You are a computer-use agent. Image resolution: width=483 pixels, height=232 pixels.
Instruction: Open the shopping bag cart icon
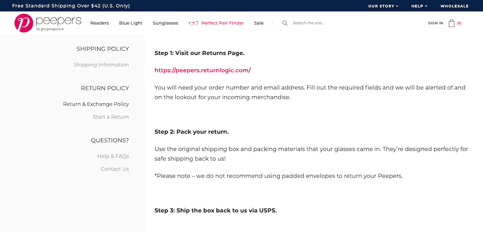[x=452, y=23]
